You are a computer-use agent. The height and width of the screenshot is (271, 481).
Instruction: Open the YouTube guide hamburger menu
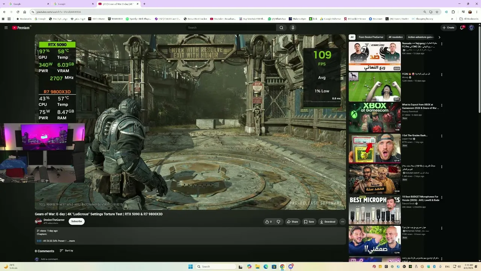(6, 27)
